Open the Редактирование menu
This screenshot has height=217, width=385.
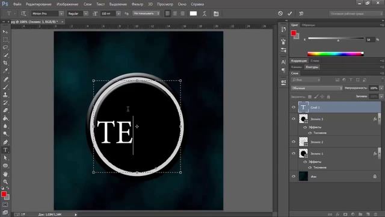[x=38, y=4]
